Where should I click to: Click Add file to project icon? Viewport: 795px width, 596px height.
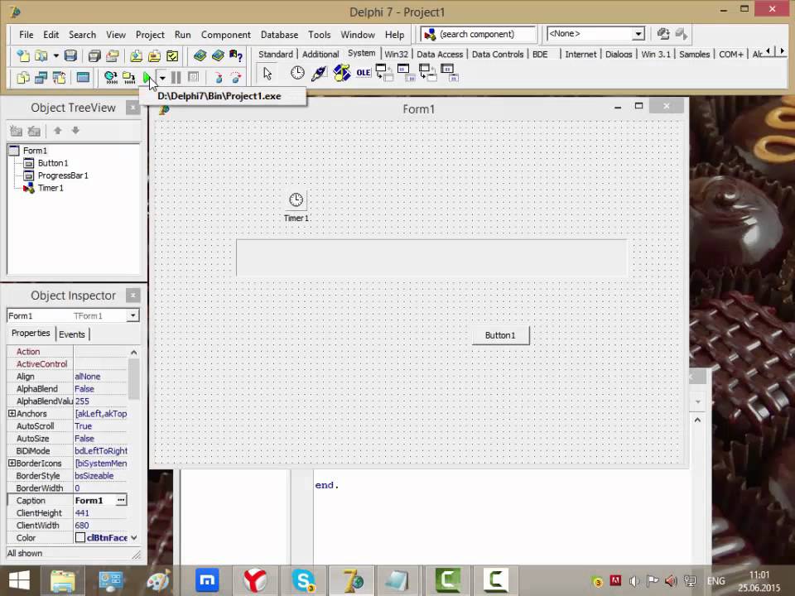click(136, 55)
